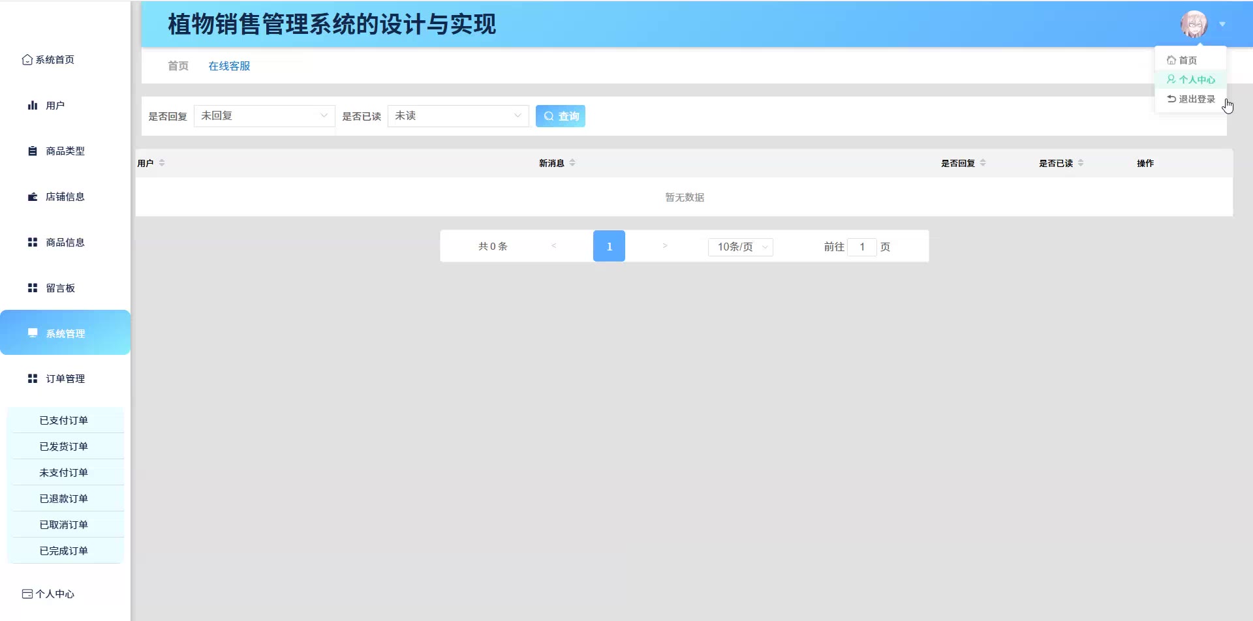Click the bar chart icon beside 用户
Viewport: 1253px width, 621px height.
point(33,106)
